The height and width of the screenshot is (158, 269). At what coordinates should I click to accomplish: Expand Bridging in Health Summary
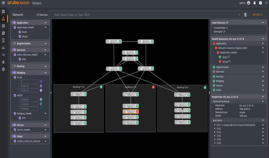(263, 81)
